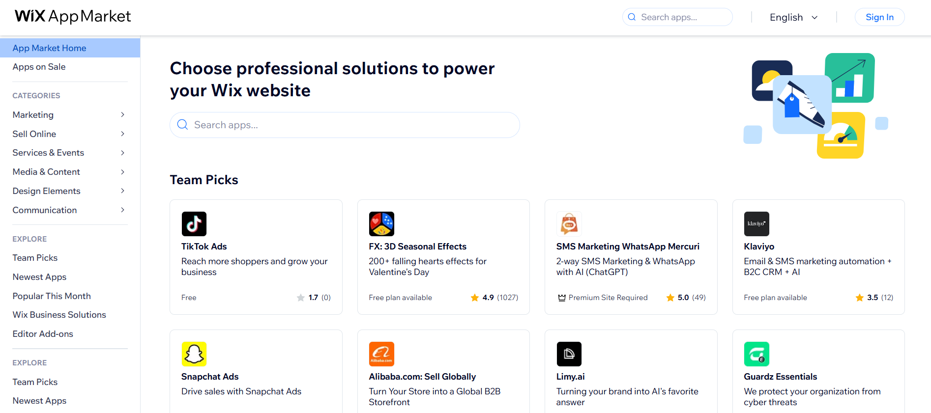931x413 pixels.
Task: Click the Sign In button
Action: pos(879,17)
